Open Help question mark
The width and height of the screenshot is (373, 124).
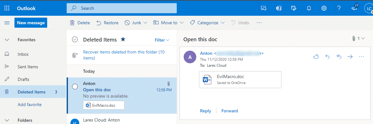[x=339, y=8]
